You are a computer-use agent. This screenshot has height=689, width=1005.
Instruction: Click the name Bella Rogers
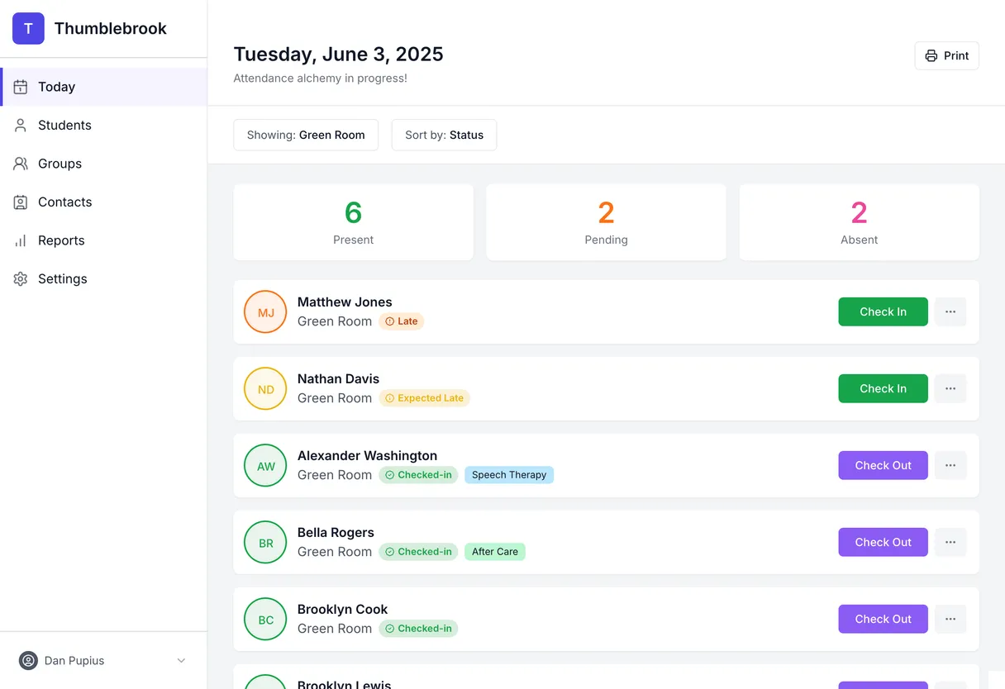[336, 533]
